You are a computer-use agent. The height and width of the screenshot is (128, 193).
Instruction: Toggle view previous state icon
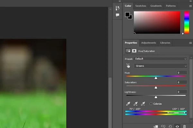pyautogui.click(x=163, y=126)
